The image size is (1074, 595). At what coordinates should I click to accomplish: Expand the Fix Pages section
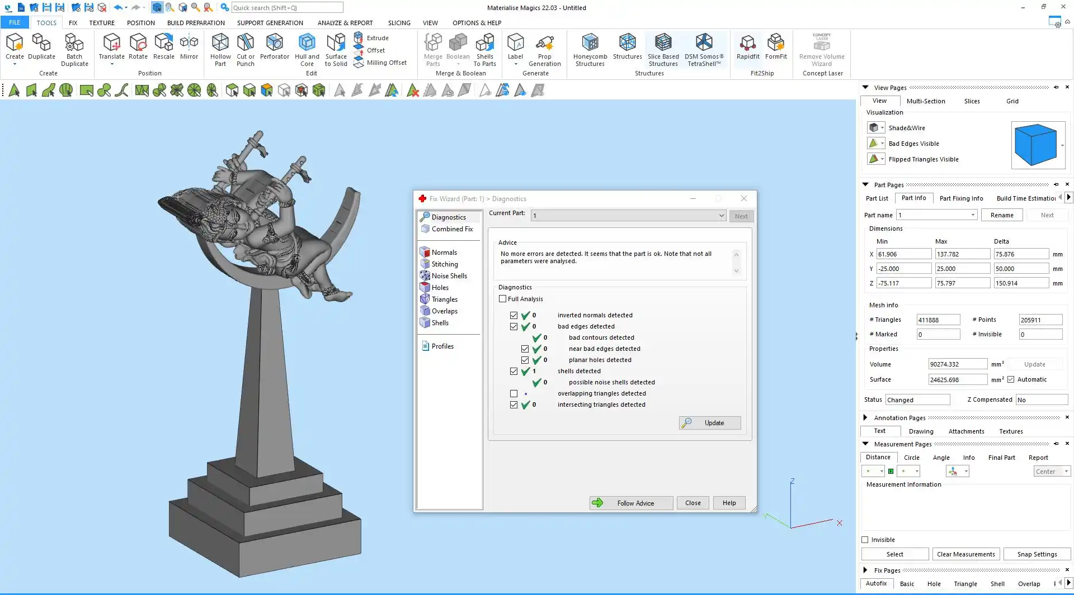[865, 570]
